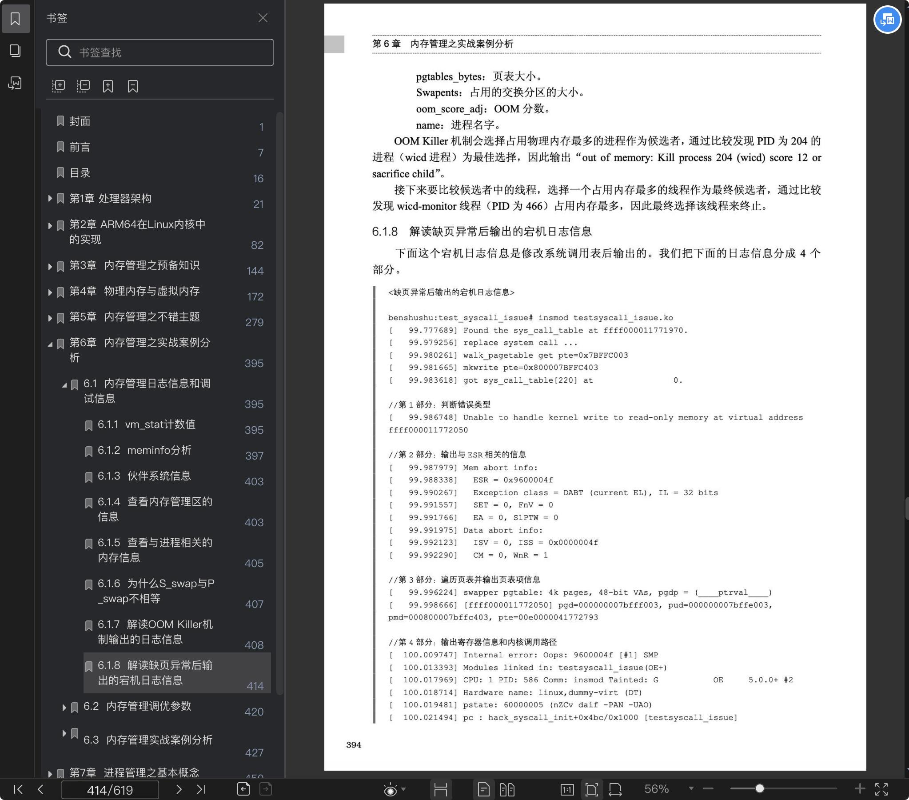Switch to two-page view

tap(507, 790)
